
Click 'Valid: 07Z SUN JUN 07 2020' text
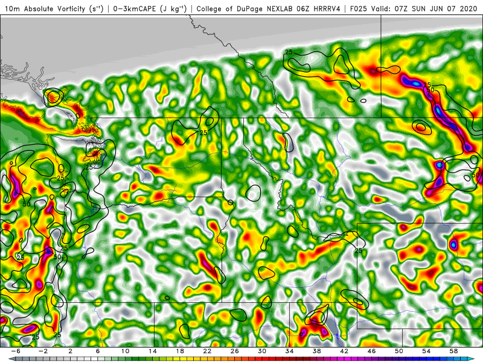(424, 8)
